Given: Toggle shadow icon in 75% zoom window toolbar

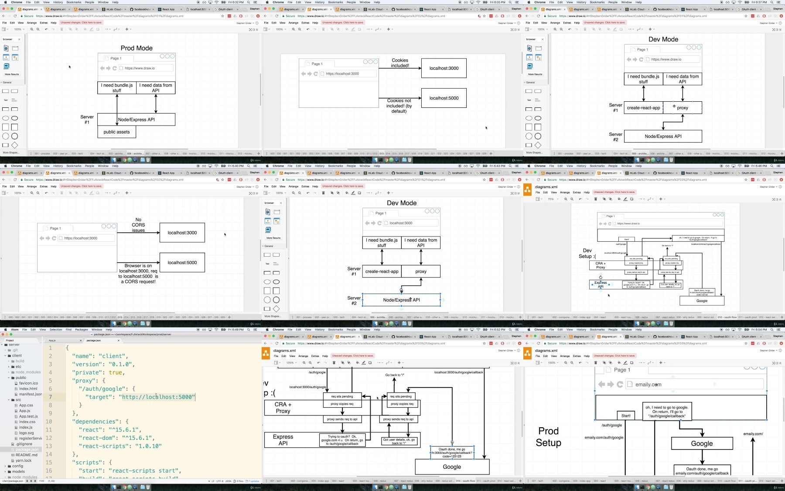Looking at the screenshot, I should 631,199.
